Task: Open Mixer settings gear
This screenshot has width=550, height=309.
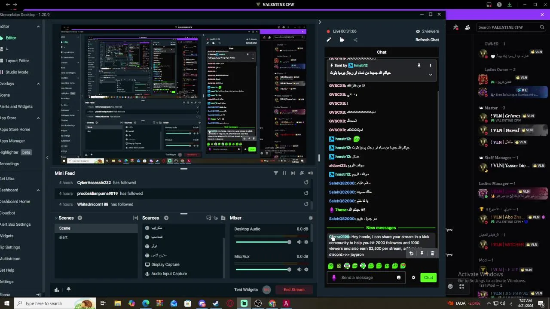Action: (311, 218)
